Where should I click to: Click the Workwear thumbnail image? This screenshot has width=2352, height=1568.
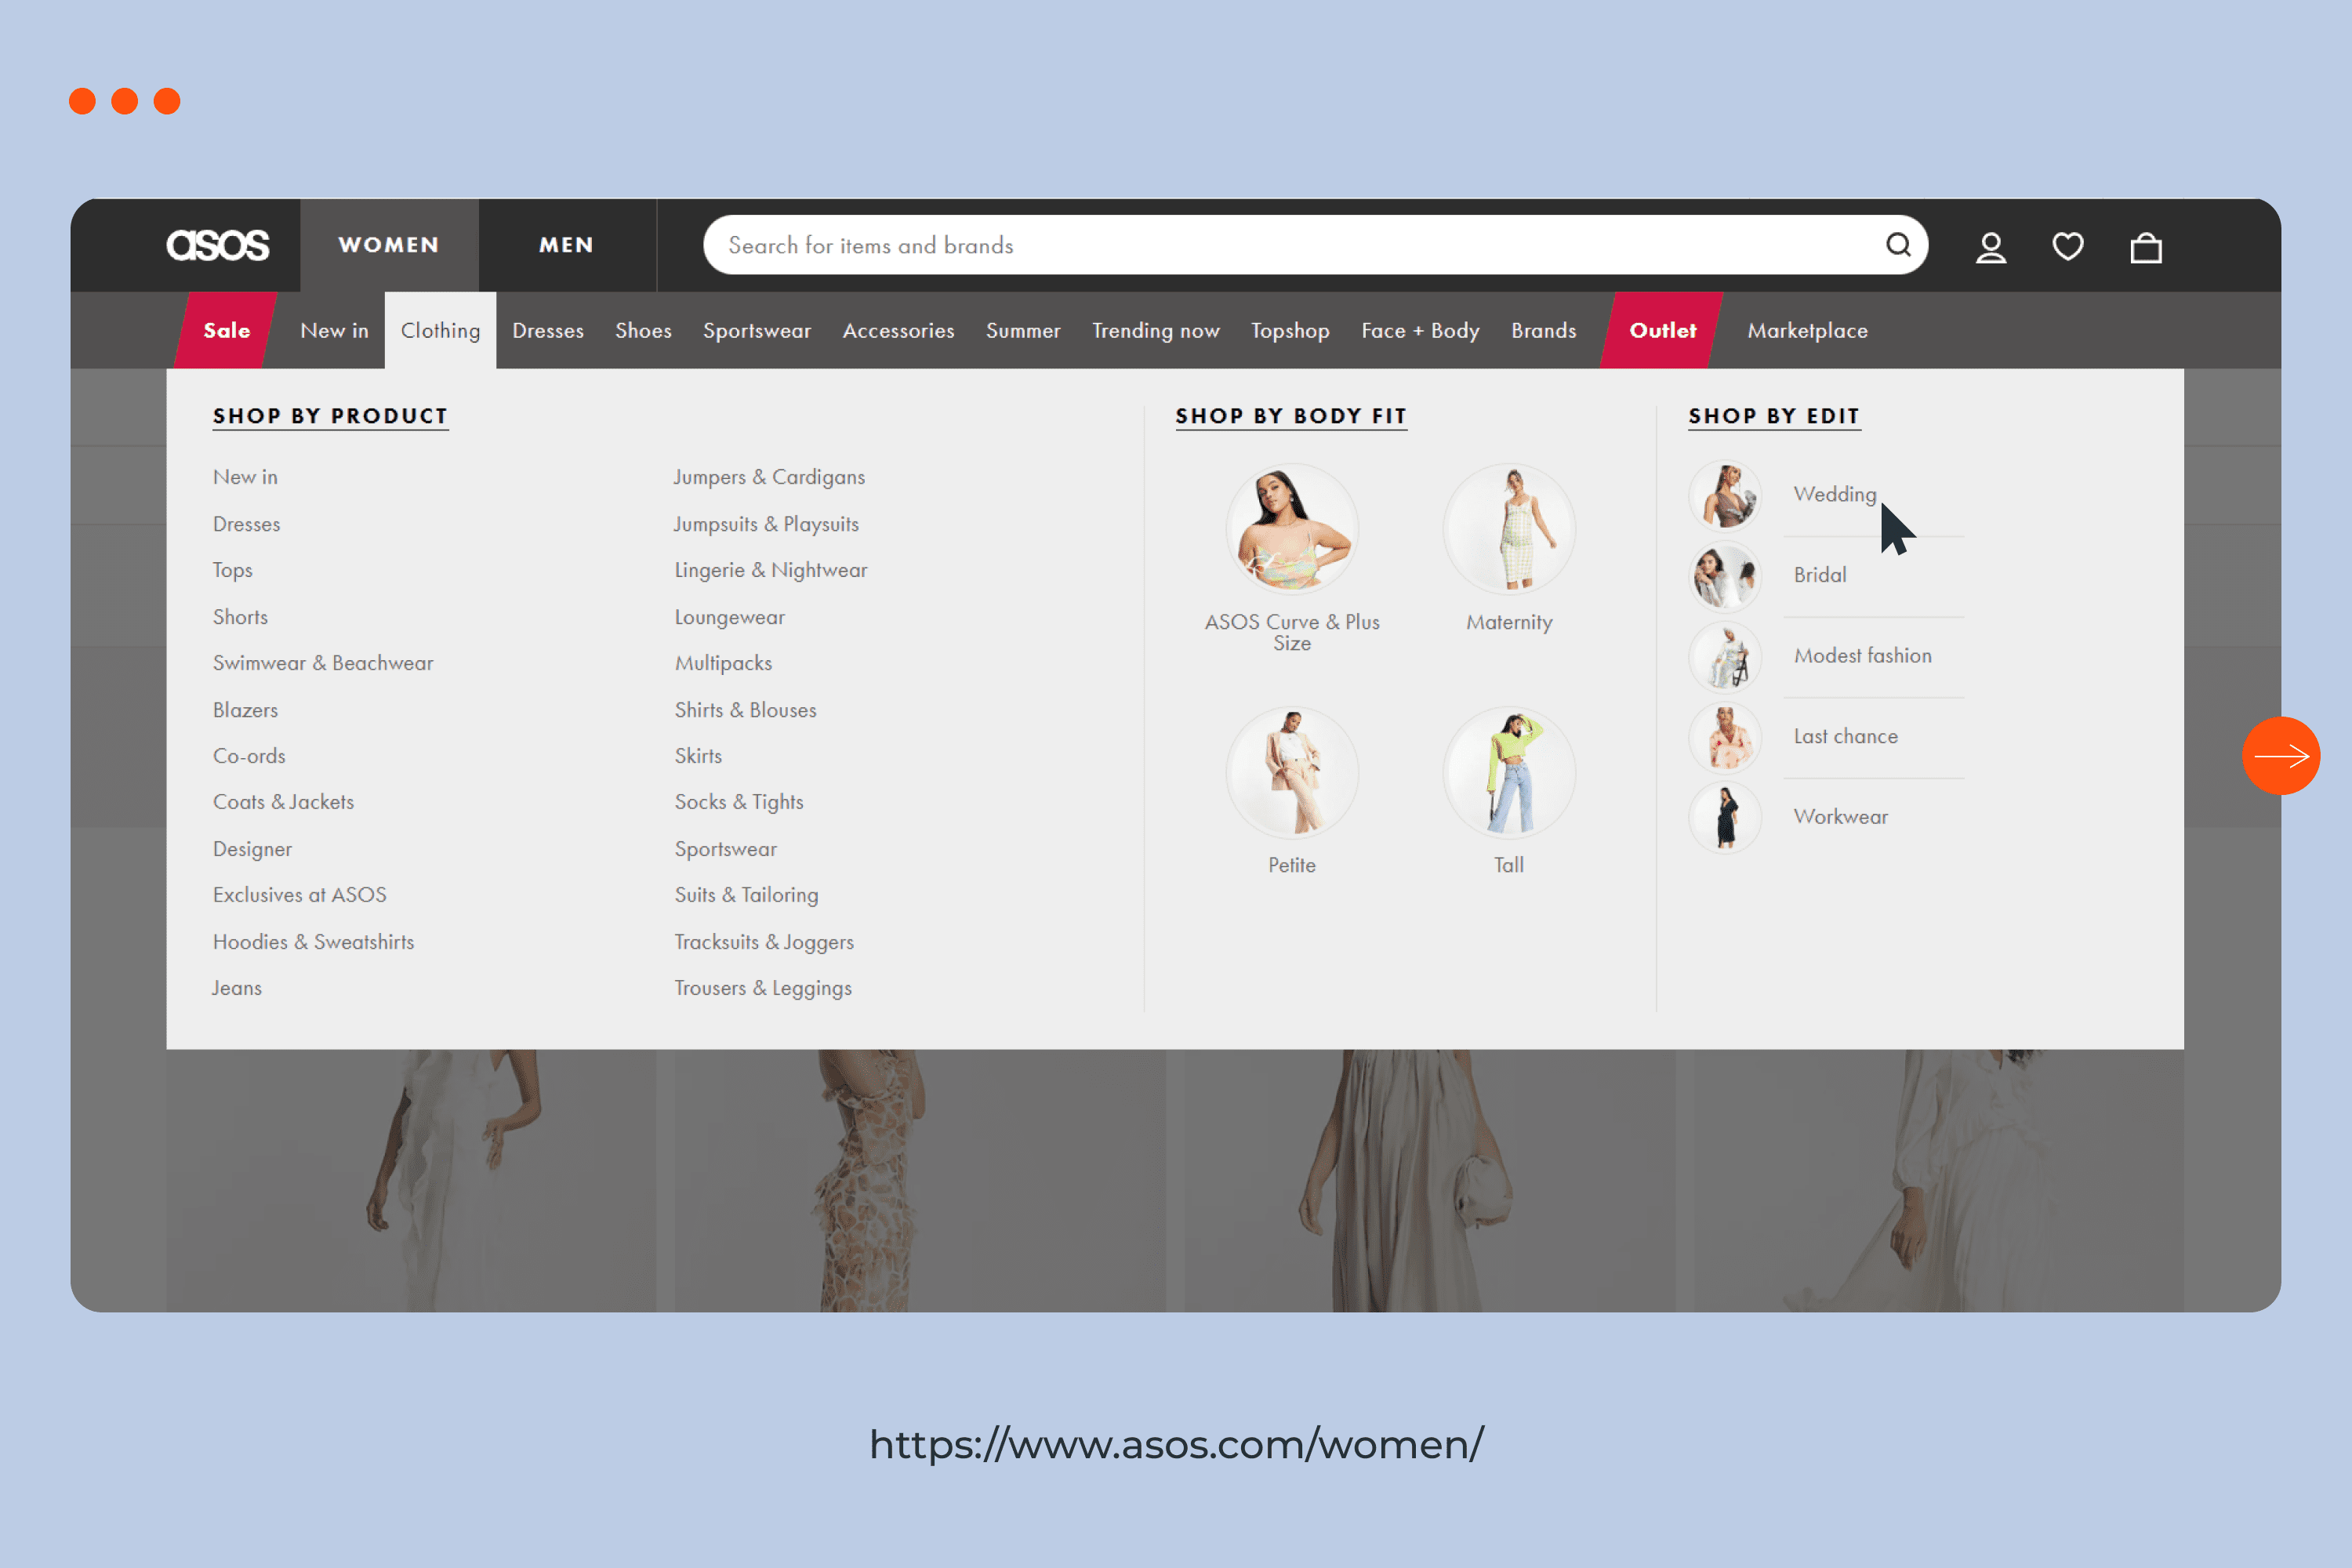(x=1725, y=817)
